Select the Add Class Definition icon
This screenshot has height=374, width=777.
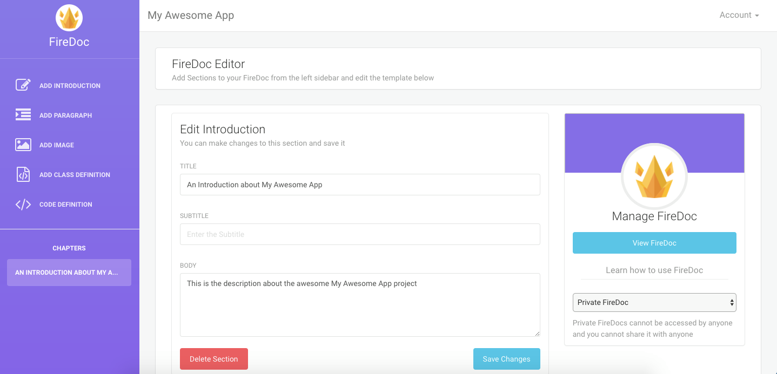coord(22,174)
